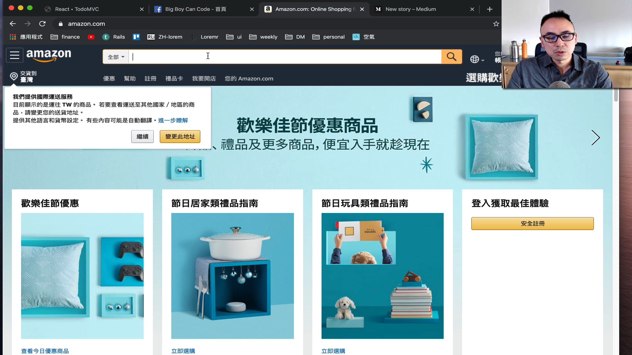The width and height of the screenshot is (632, 355).
Task: Expand the 全部 search category dropdown
Action: pos(116,57)
